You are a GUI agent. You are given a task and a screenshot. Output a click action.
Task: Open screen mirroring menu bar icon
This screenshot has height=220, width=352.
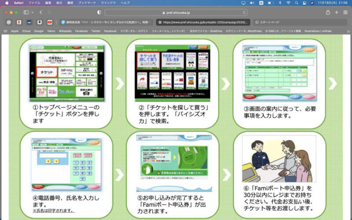point(243,3)
